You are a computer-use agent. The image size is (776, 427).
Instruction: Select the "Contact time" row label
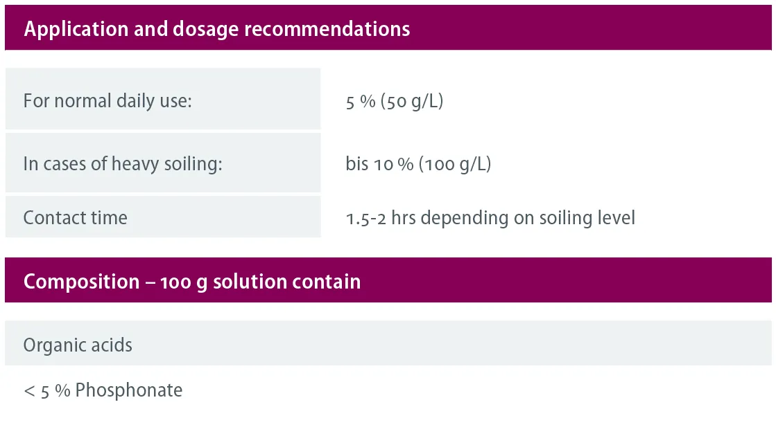point(76,218)
